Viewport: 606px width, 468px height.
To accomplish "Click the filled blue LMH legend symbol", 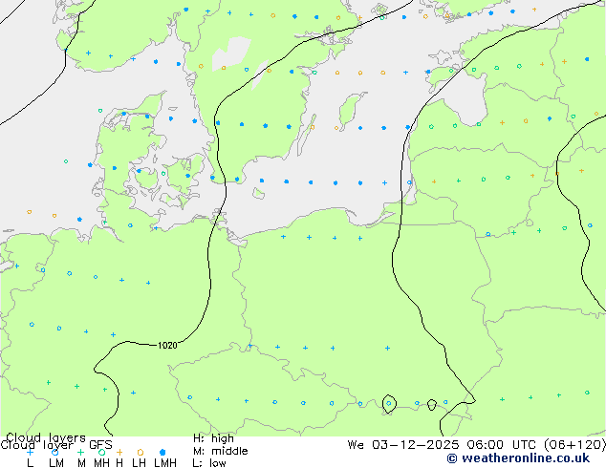I will (x=162, y=452).
